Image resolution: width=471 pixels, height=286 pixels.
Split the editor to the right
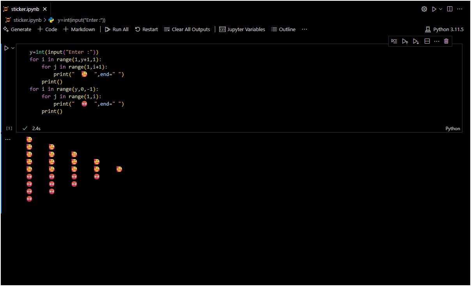coord(450,9)
